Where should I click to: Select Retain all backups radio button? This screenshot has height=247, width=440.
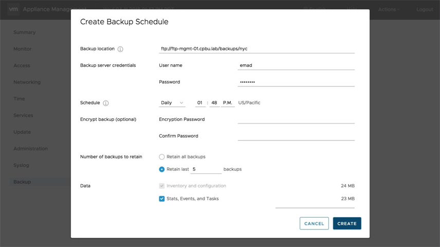pyautogui.click(x=162, y=157)
